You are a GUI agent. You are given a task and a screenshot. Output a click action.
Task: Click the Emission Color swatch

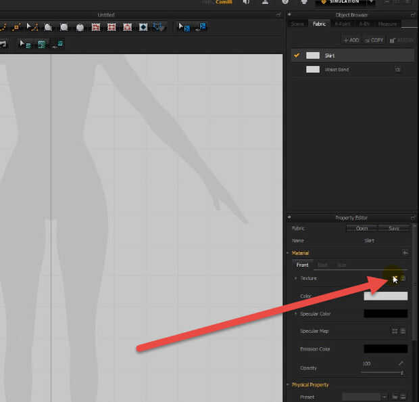pyautogui.click(x=385, y=349)
